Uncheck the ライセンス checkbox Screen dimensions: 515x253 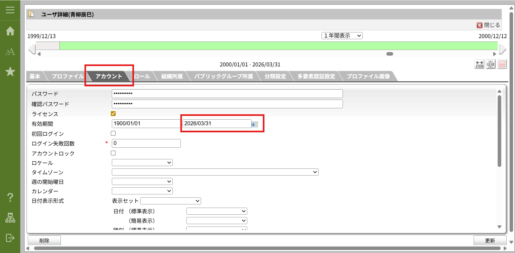[113, 114]
